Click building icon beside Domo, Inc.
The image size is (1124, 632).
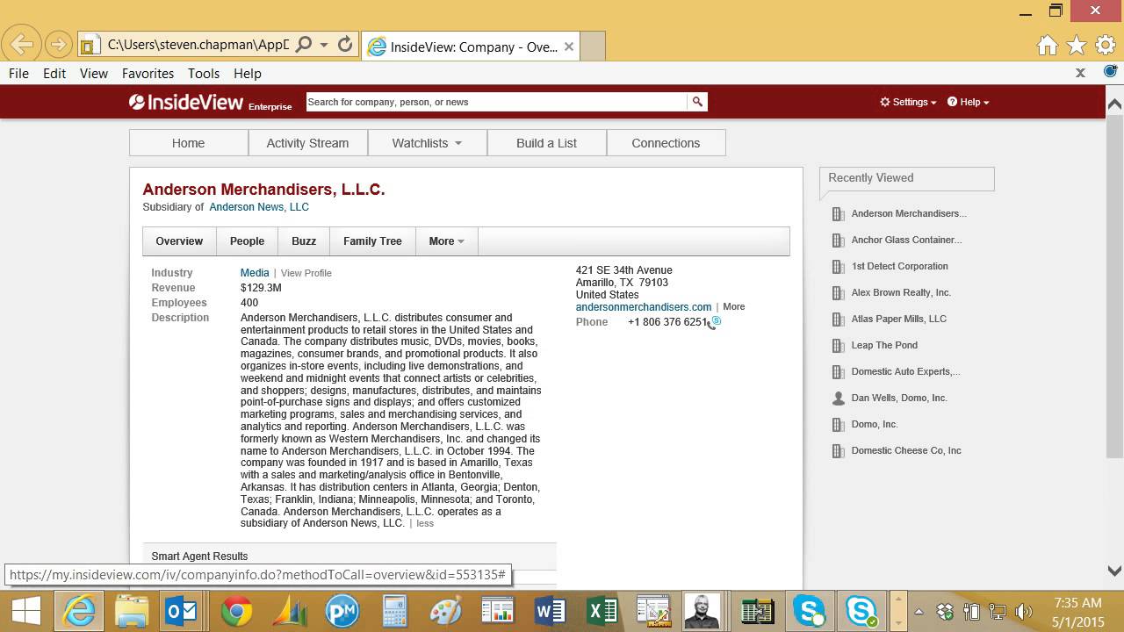click(838, 424)
